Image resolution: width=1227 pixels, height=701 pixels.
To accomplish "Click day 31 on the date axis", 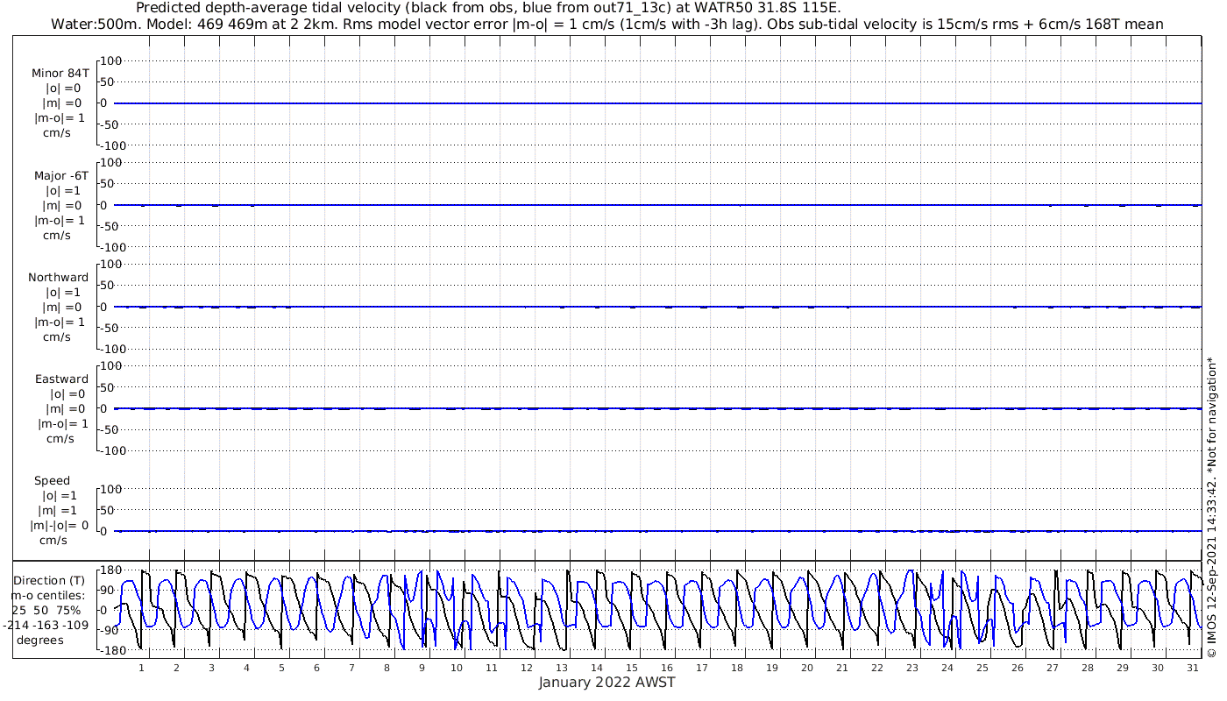I will point(1193,668).
